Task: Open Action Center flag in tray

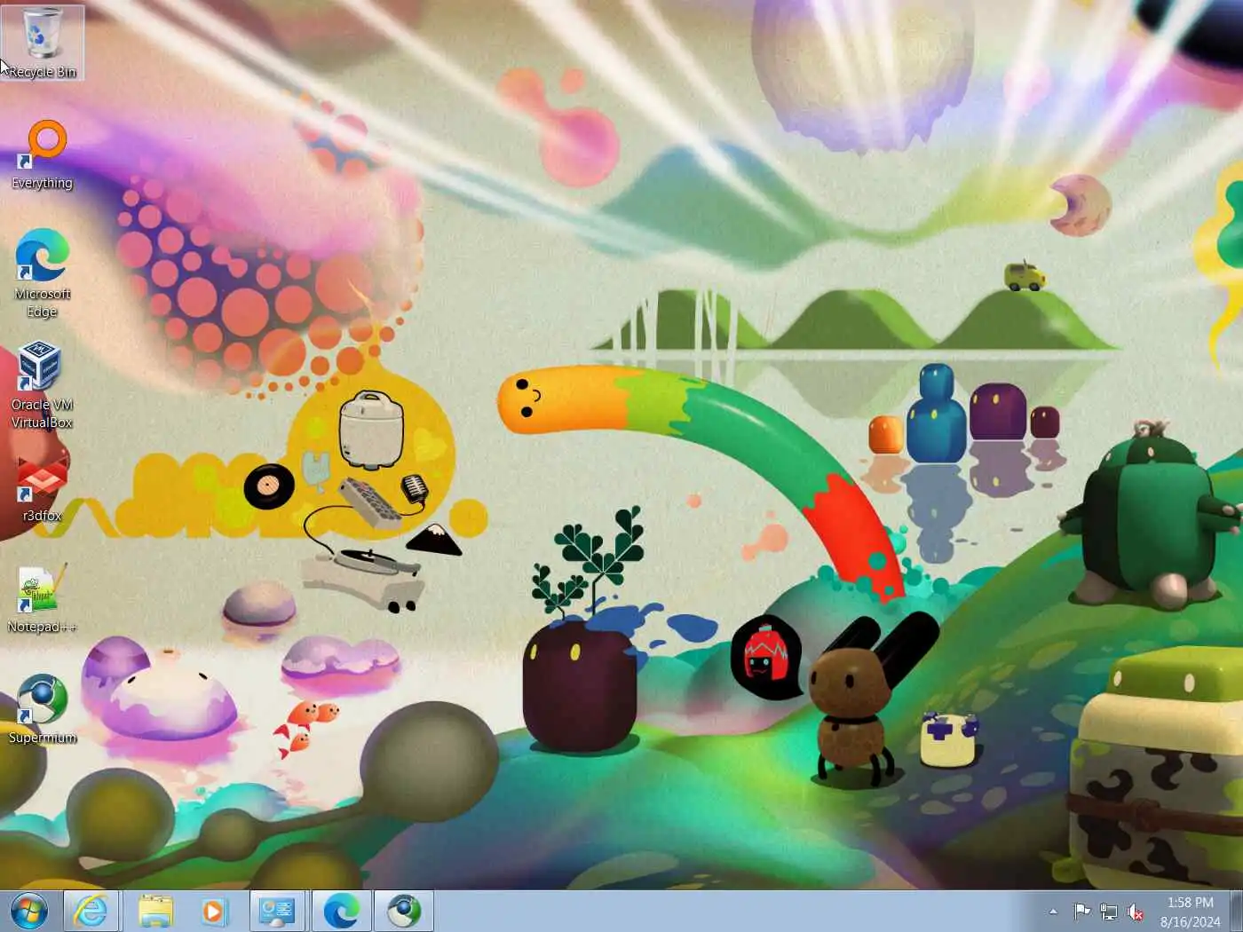Action: 1081,912
